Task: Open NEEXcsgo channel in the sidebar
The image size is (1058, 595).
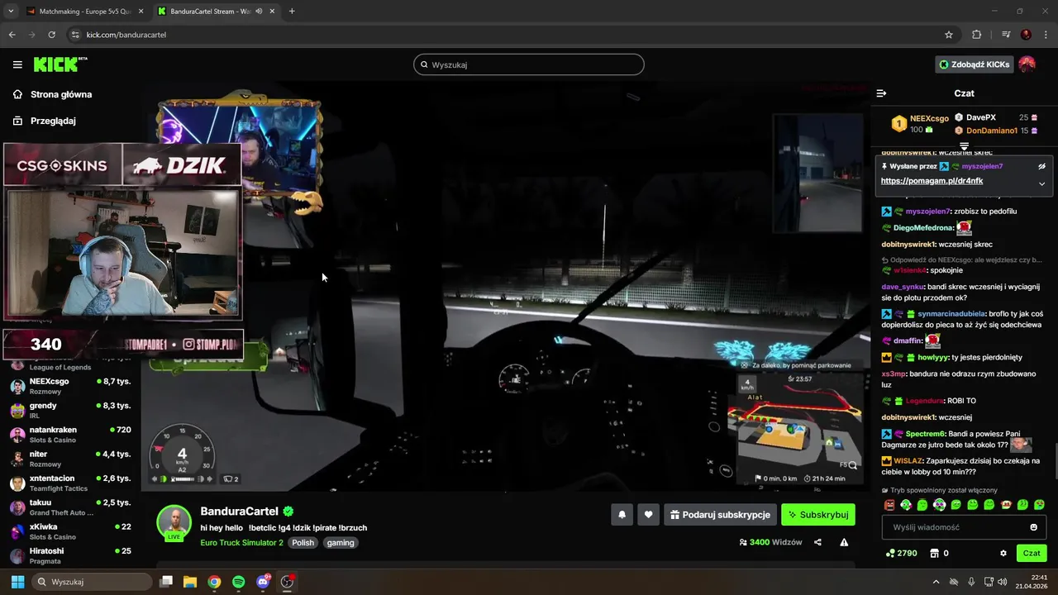Action: click(x=70, y=386)
